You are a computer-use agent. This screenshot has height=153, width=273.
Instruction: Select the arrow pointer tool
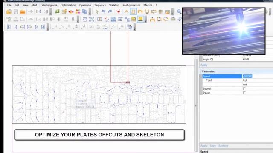point(97,11)
